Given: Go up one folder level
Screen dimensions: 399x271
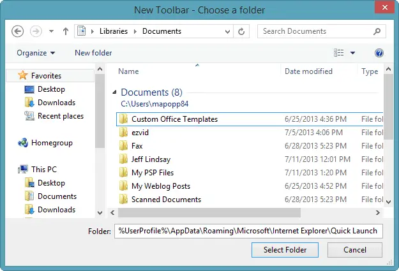Looking at the screenshot, I should point(66,31).
